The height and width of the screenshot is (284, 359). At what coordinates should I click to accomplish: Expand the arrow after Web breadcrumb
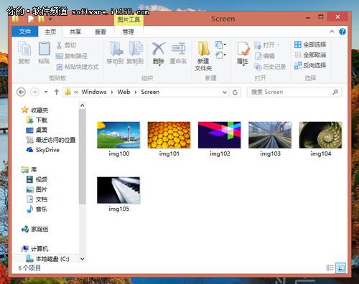tap(136, 92)
